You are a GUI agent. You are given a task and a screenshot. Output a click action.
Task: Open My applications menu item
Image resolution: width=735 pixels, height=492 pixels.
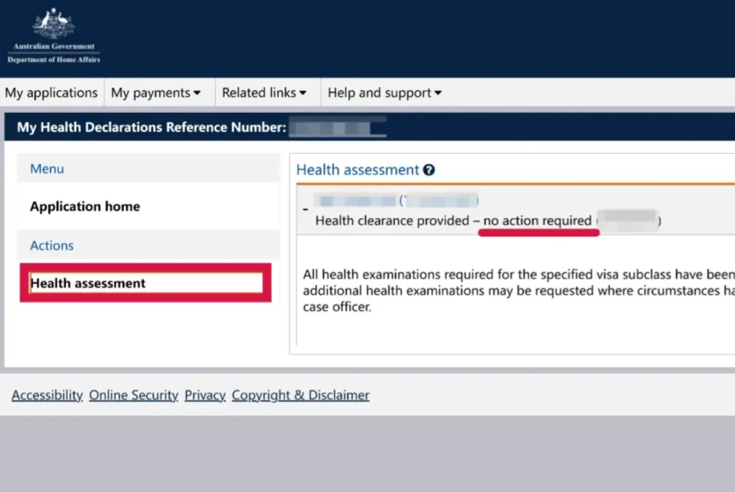(51, 93)
